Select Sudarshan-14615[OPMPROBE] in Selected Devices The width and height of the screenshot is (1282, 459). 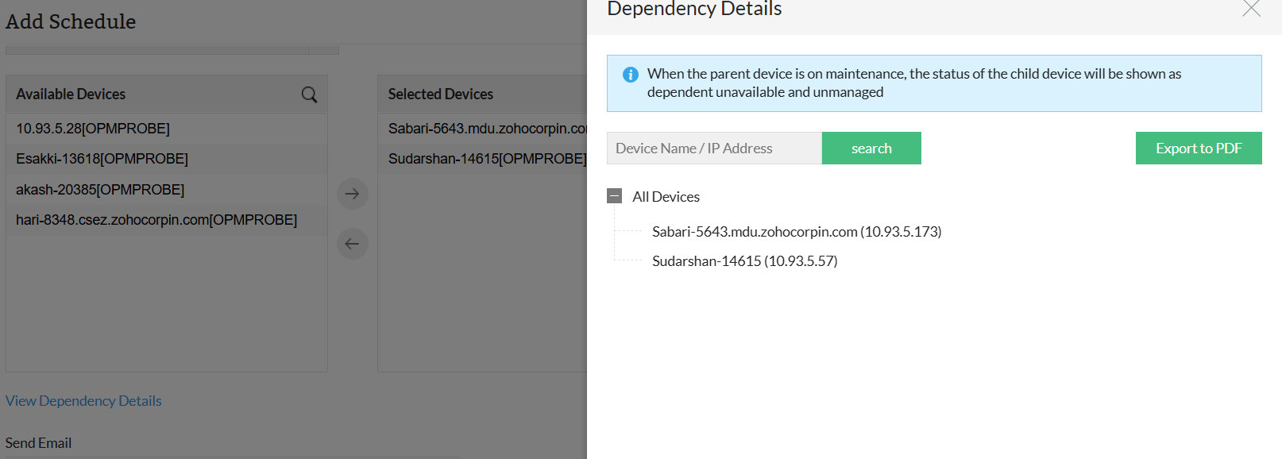point(486,159)
